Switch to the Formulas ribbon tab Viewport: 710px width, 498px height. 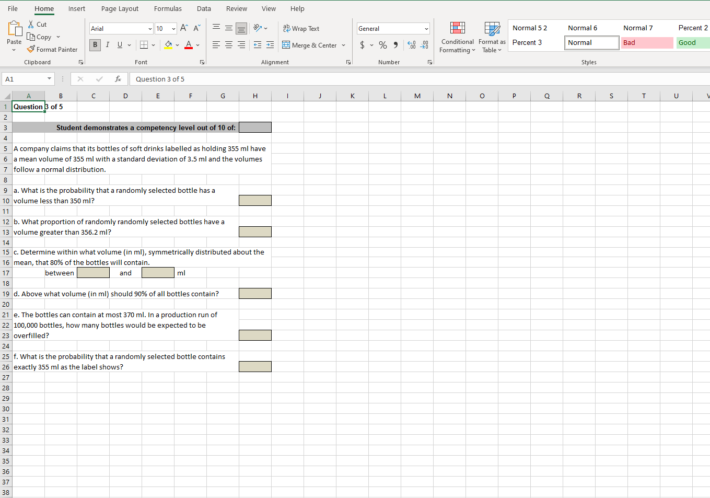pyautogui.click(x=168, y=8)
